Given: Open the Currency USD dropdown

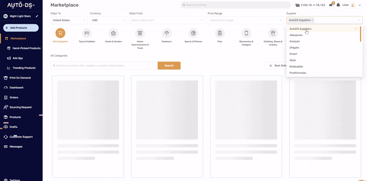Looking at the screenshot, I should (x=108, y=20).
